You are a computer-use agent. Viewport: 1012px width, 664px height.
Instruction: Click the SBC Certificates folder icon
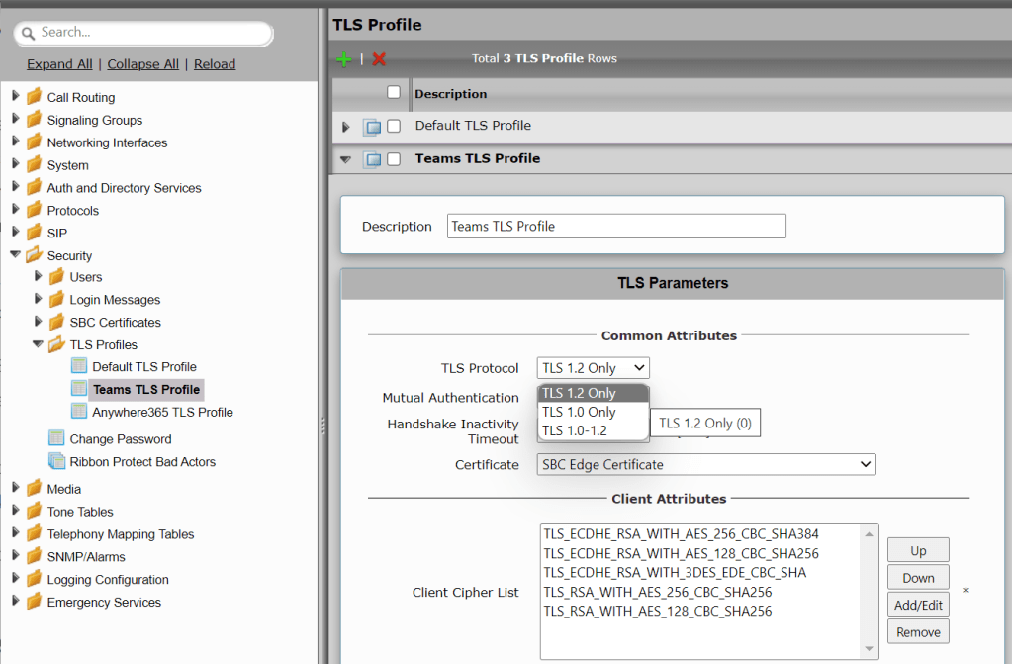[x=57, y=323]
